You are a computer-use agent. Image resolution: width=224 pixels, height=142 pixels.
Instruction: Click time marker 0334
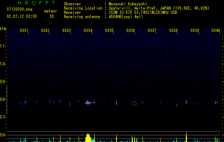88,30
